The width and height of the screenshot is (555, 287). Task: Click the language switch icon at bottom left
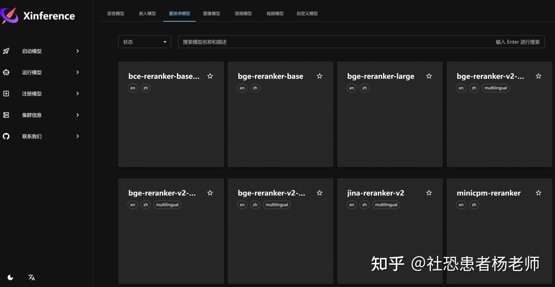[x=31, y=277]
